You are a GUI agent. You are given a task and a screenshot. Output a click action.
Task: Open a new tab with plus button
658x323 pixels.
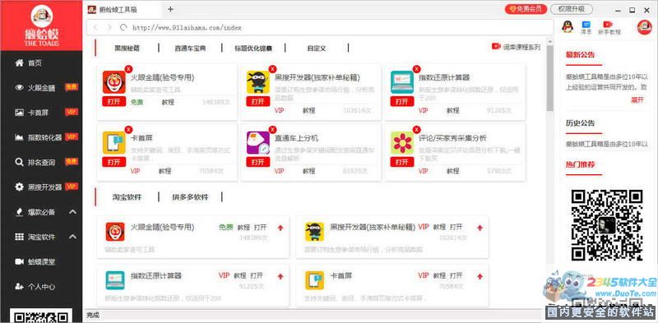click(x=170, y=9)
